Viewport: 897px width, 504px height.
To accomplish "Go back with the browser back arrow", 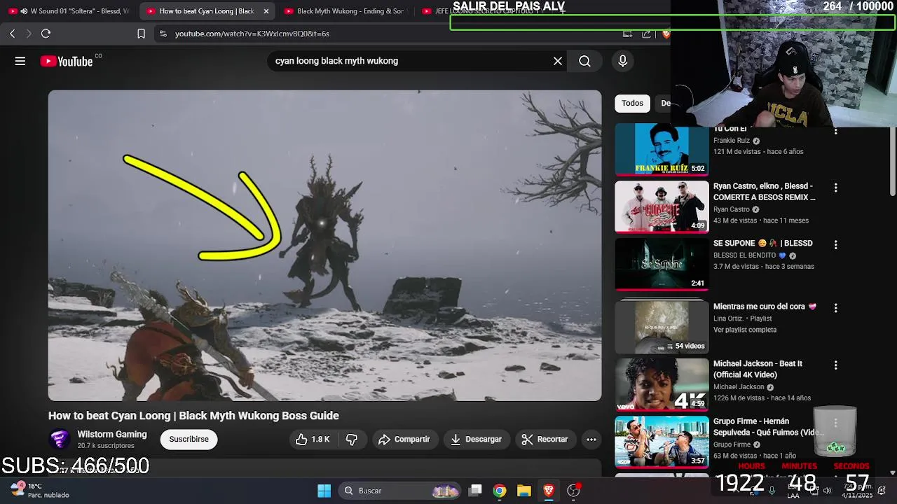I will coord(13,34).
